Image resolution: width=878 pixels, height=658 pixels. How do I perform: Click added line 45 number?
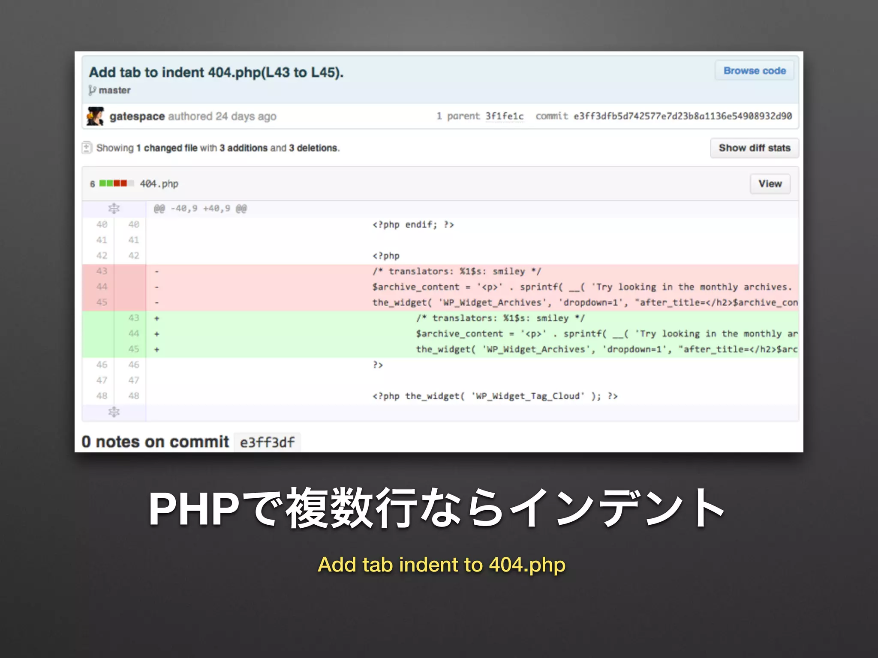coord(133,349)
